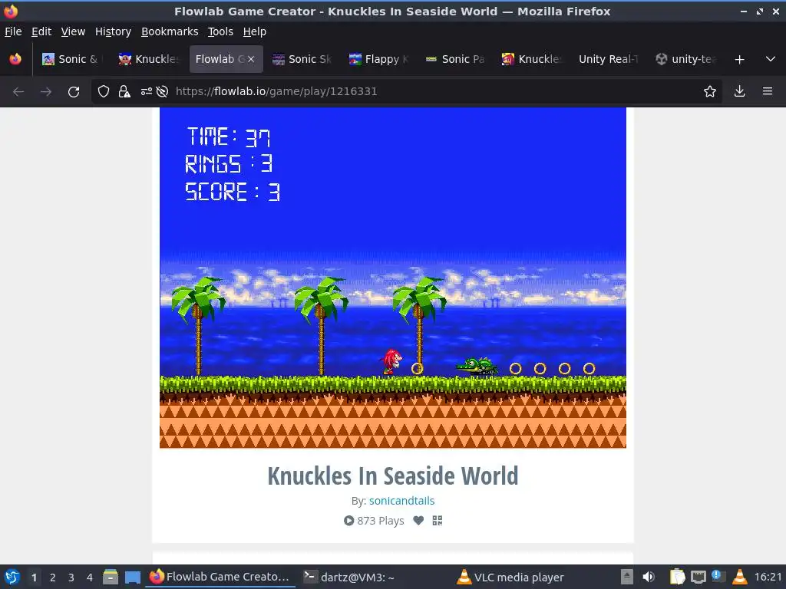This screenshot has height=589, width=786.
Task: Click the green crocodile enemy in game
Action: [x=477, y=367]
